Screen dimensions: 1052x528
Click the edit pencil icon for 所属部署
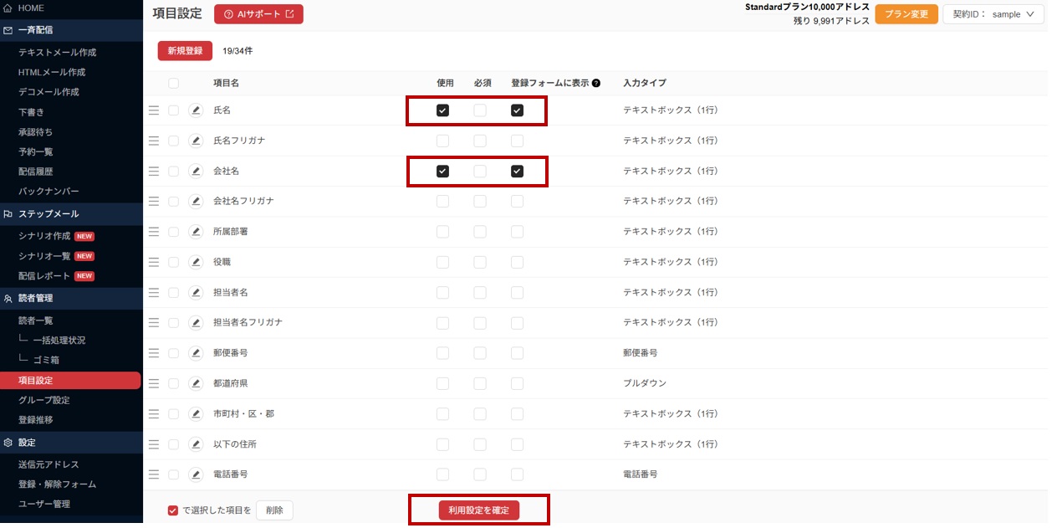tap(196, 232)
